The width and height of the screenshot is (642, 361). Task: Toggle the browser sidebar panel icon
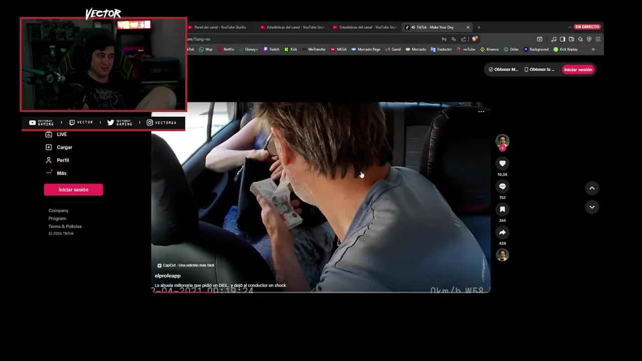[562, 39]
